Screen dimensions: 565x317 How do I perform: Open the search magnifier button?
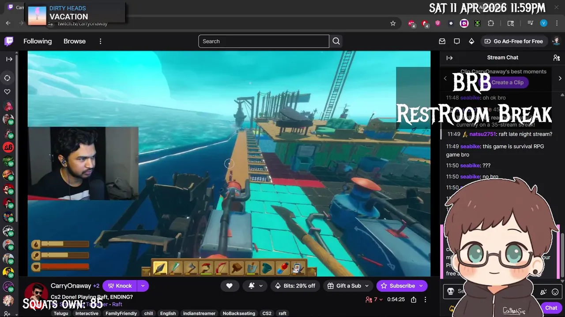click(336, 41)
